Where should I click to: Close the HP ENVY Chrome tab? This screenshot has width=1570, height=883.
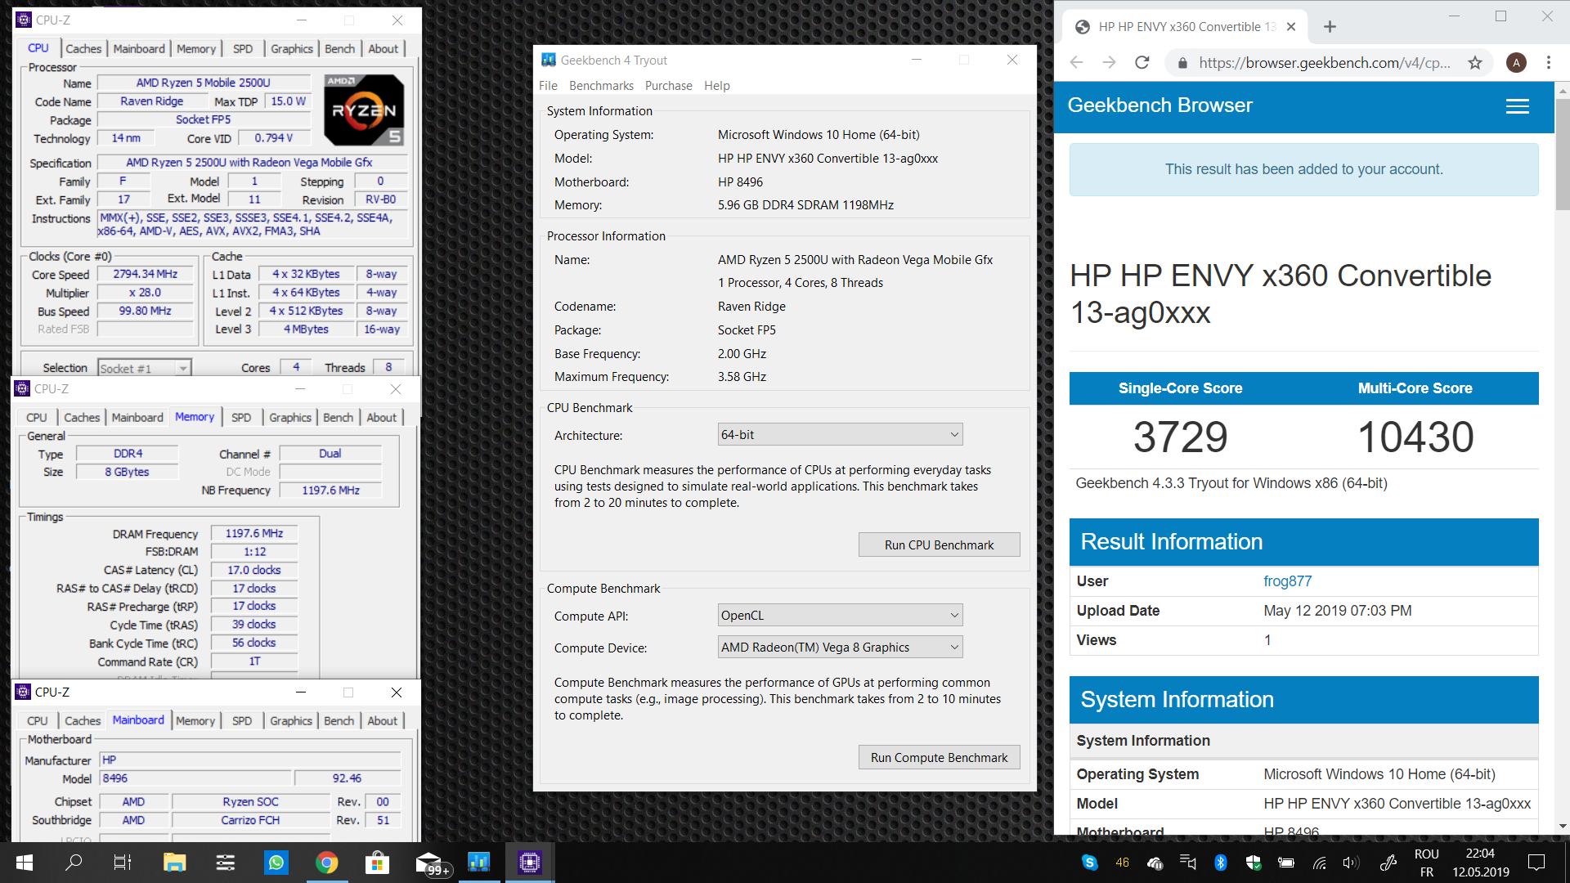1291,27
